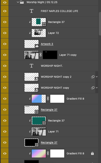Screen dimensions: 101x163
Task: Click the thin line Rectangle 37 thumbnail
Action: [x=31, y=110]
